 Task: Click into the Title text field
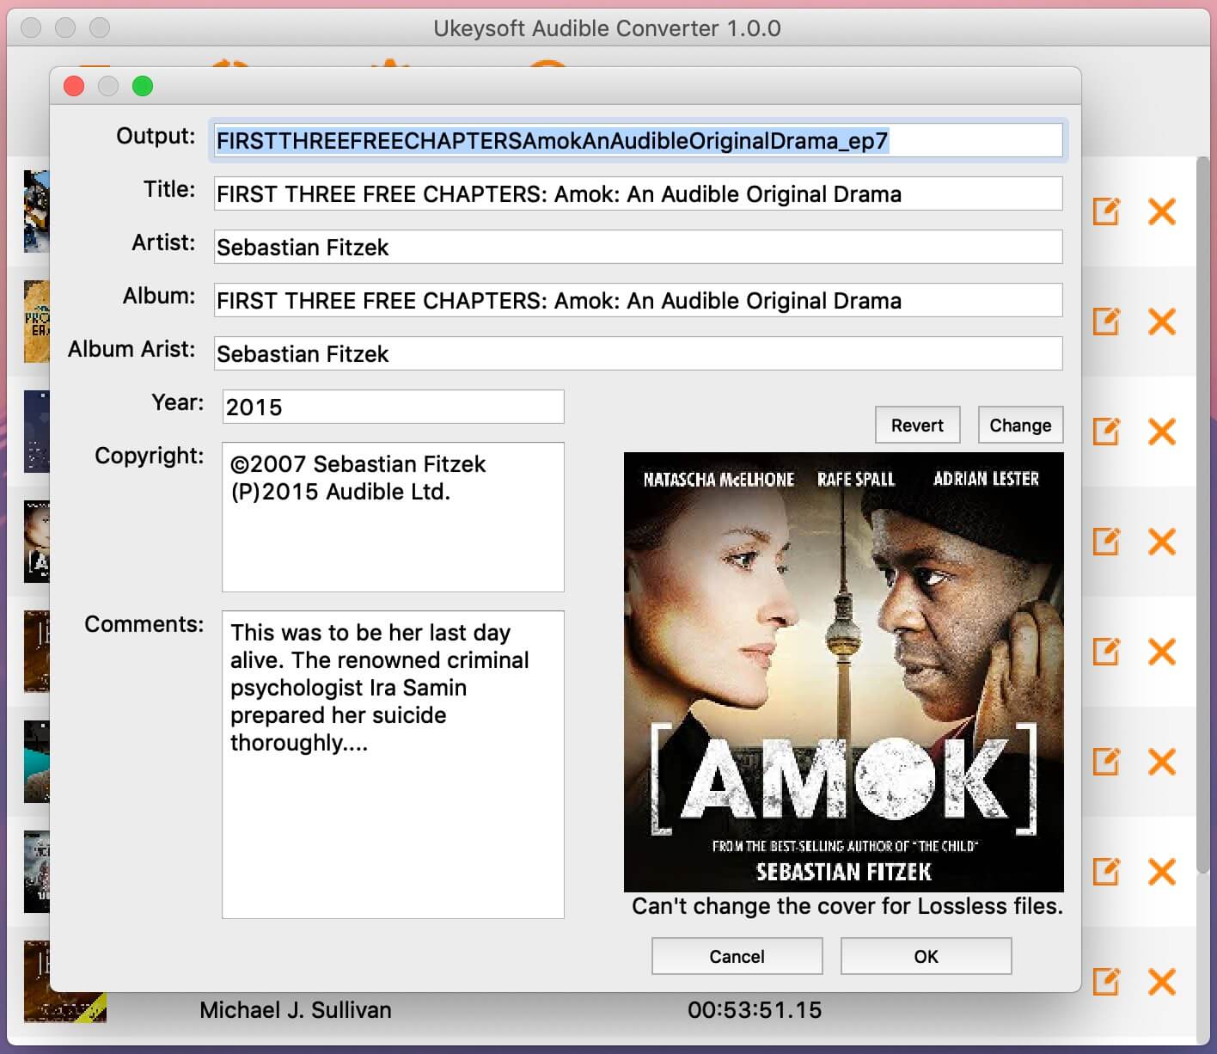pos(638,193)
